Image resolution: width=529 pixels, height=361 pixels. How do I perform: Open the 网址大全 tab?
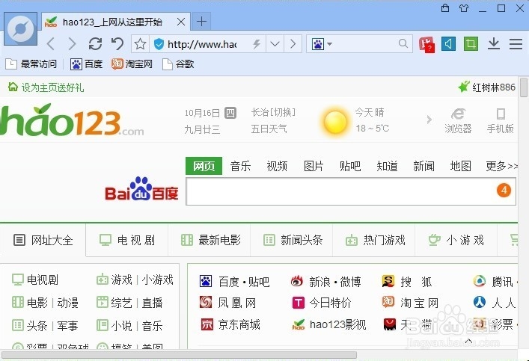tap(43, 240)
